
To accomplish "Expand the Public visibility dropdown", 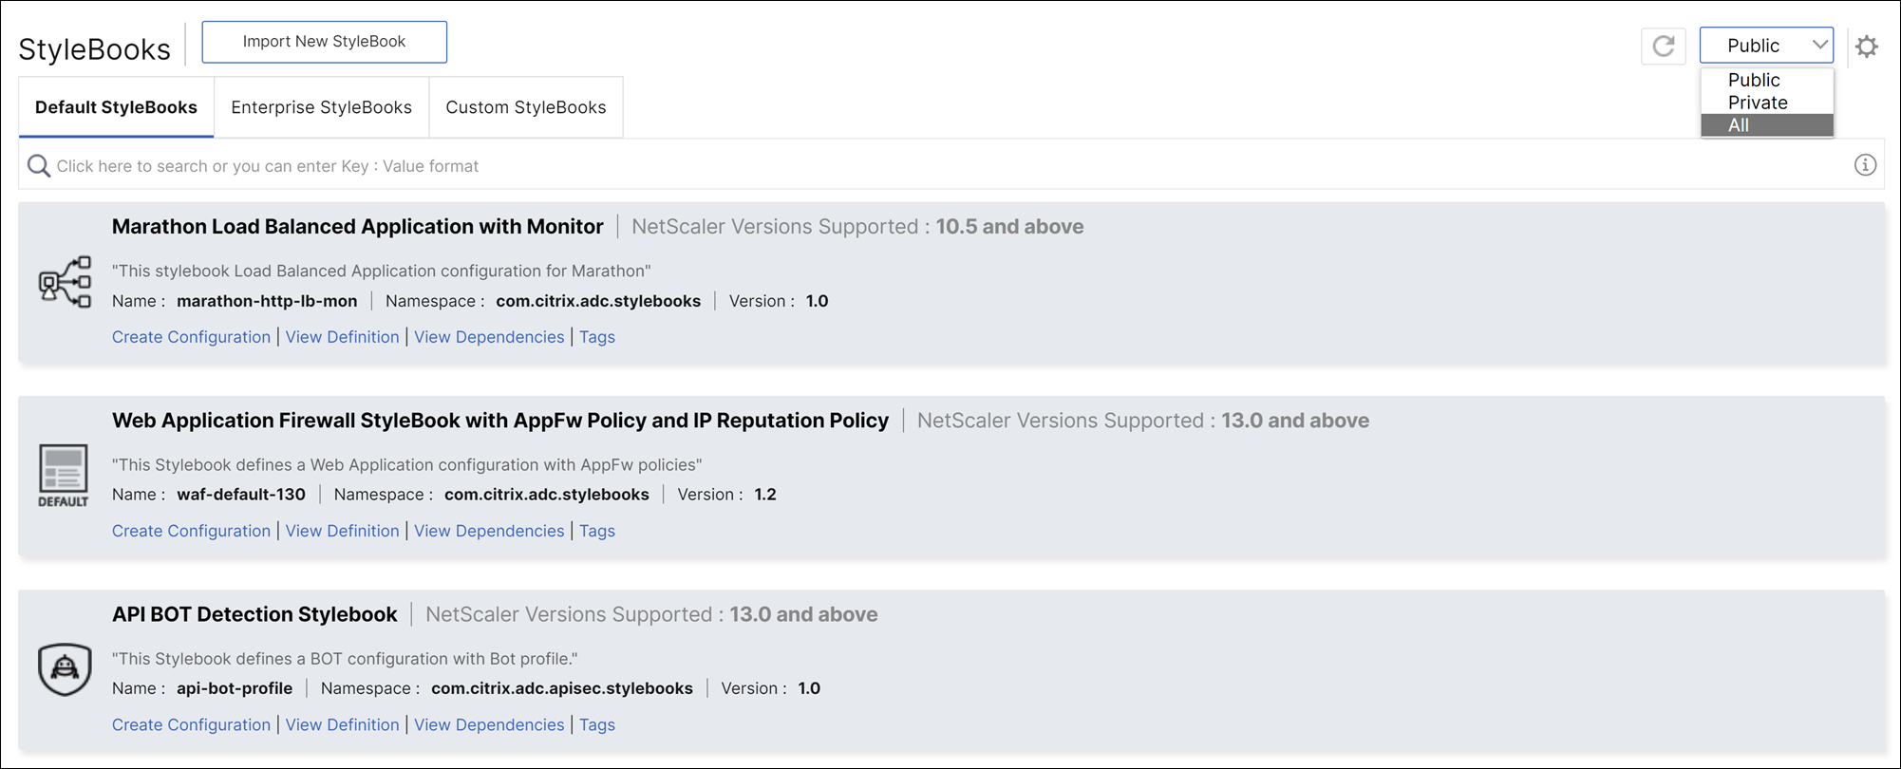I will point(1766,46).
